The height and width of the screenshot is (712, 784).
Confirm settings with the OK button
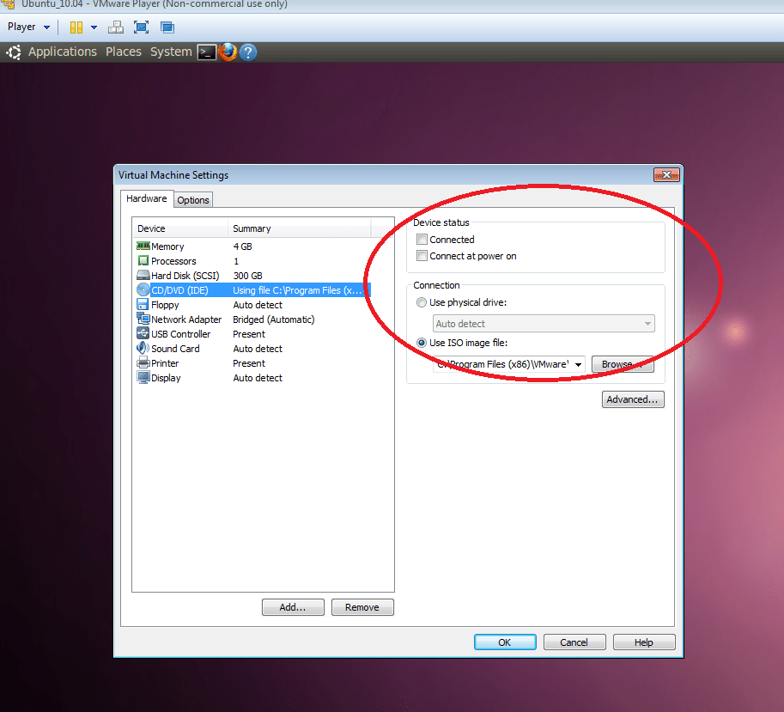tap(505, 642)
